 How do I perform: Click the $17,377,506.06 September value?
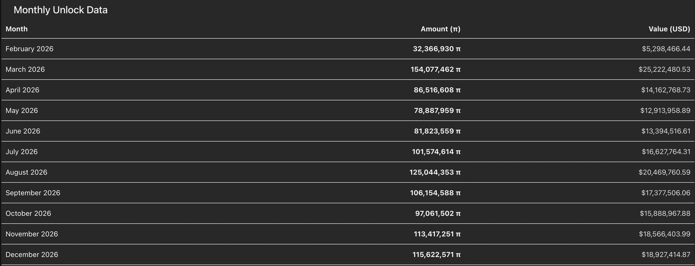pyautogui.click(x=666, y=193)
